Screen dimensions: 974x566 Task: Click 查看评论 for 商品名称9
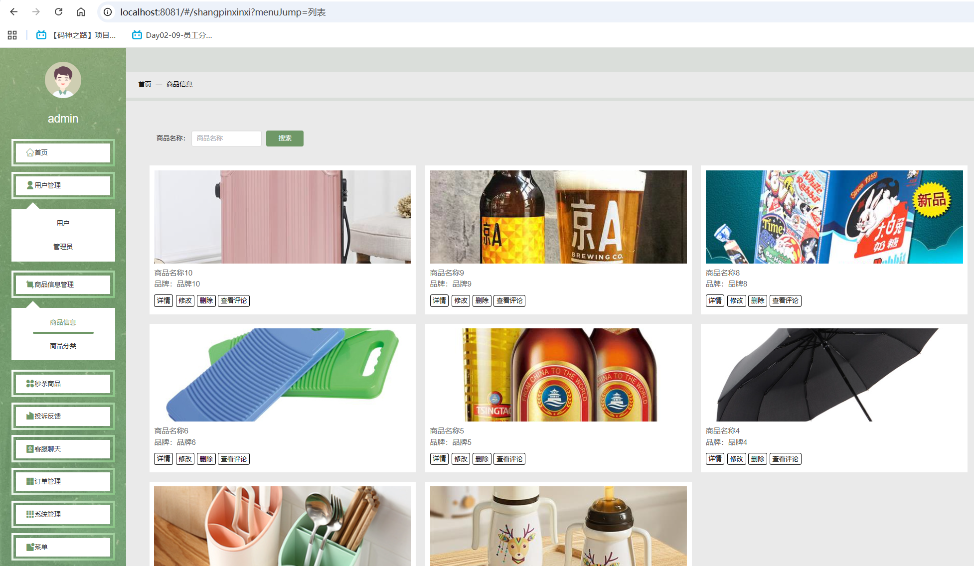pos(509,300)
